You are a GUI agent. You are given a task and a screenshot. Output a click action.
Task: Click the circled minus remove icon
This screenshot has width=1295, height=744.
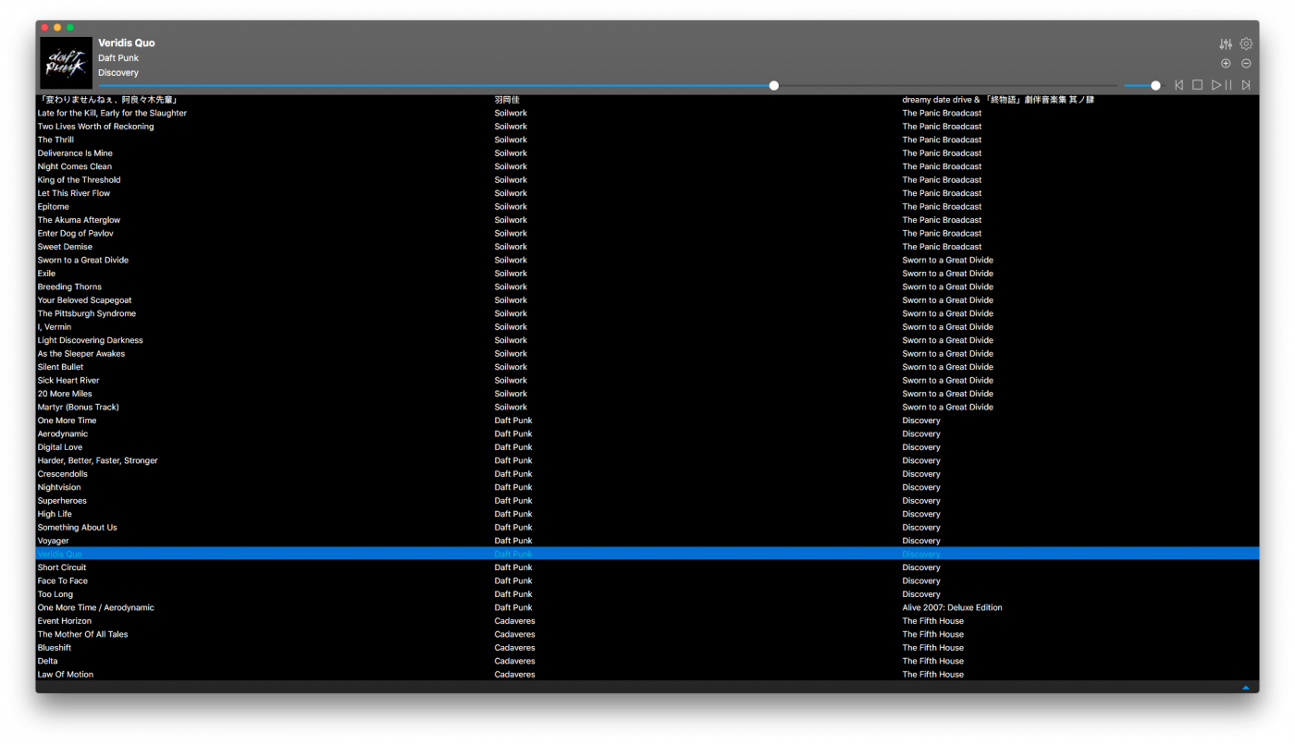tap(1246, 64)
